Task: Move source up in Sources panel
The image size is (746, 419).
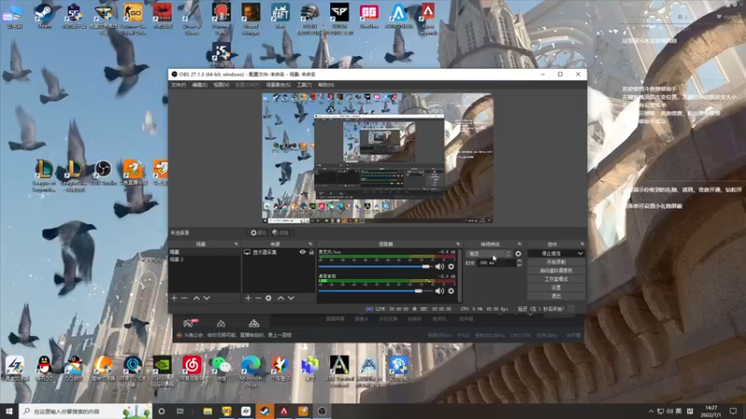Action: click(281, 298)
